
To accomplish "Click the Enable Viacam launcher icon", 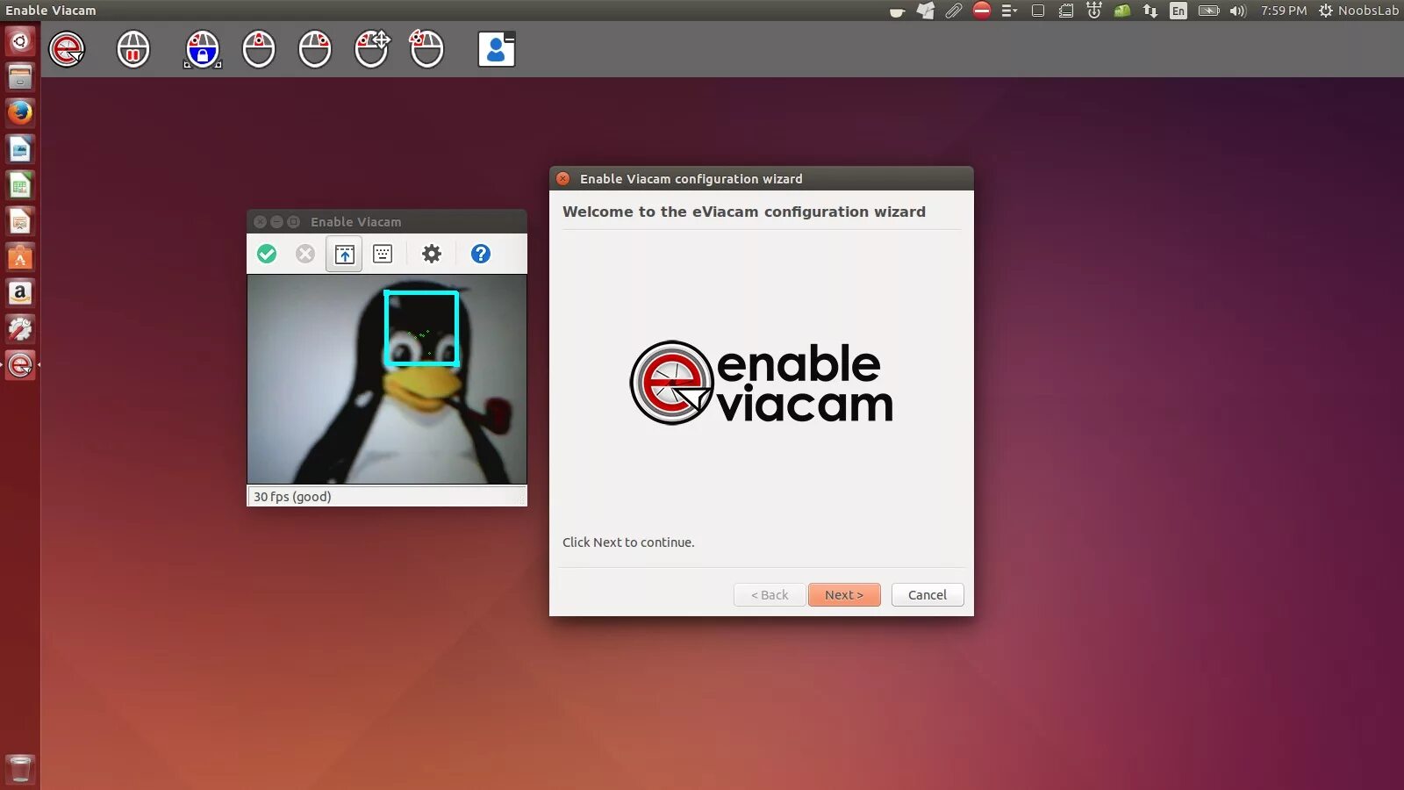I will [20, 365].
